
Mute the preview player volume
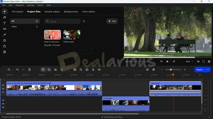tap(198, 61)
